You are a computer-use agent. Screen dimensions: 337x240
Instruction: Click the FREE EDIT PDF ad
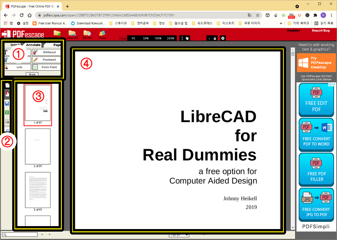click(316, 100)
